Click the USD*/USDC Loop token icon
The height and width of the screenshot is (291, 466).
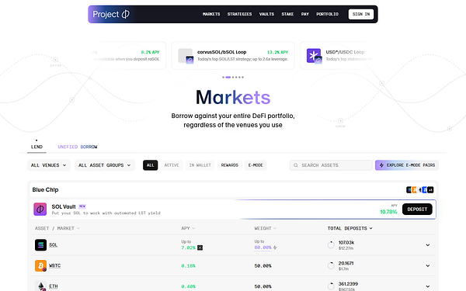click(x=314, y=56)
